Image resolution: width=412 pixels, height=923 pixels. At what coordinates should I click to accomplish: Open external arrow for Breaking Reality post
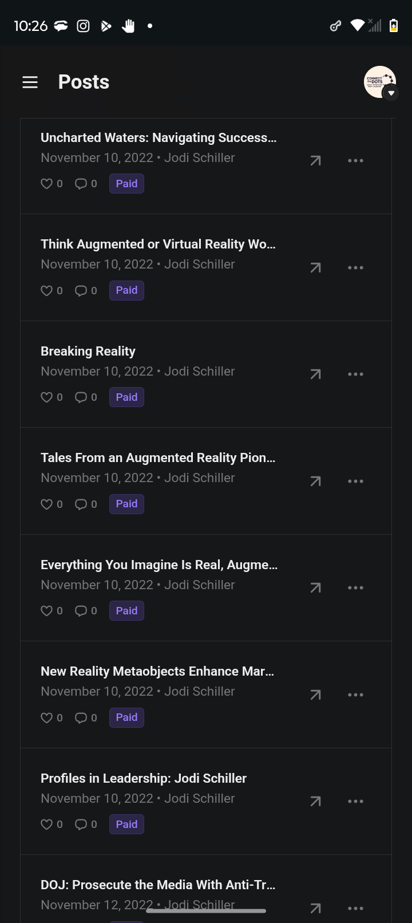(x=315, y=374)
